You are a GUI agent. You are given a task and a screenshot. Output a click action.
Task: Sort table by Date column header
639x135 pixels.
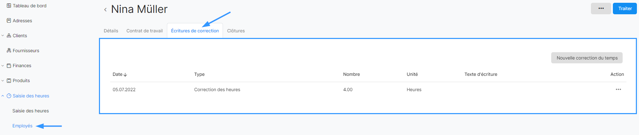(120, 74)
